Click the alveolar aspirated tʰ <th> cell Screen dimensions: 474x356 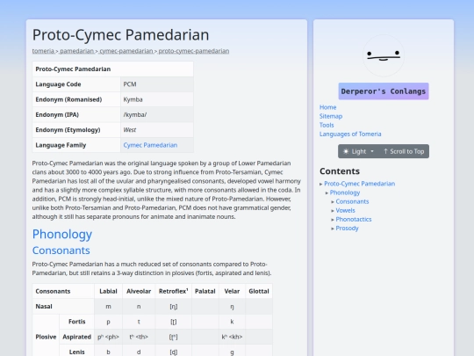point(139,337)
